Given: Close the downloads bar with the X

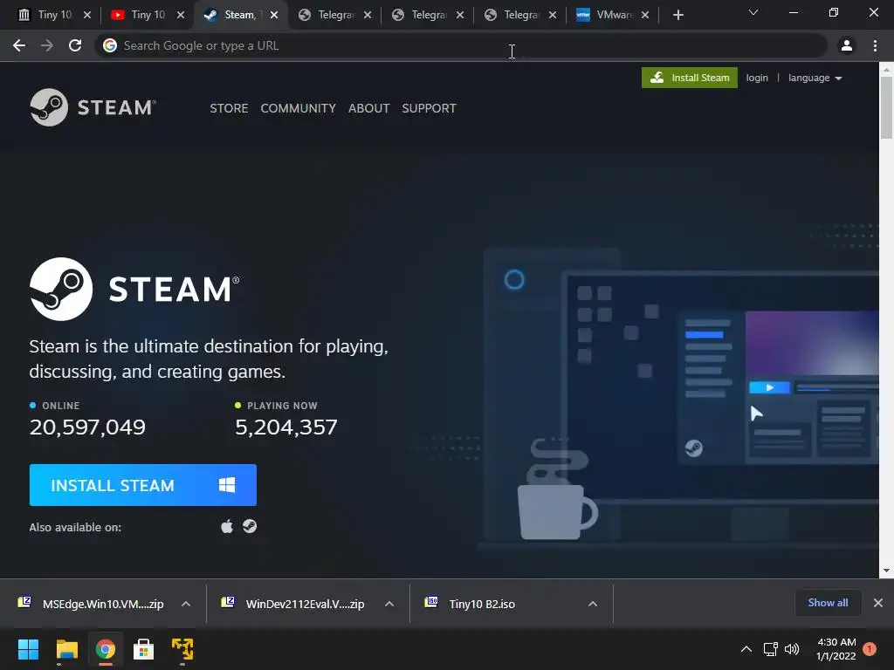Looking at the screenshot, I should tap(878, 603).
